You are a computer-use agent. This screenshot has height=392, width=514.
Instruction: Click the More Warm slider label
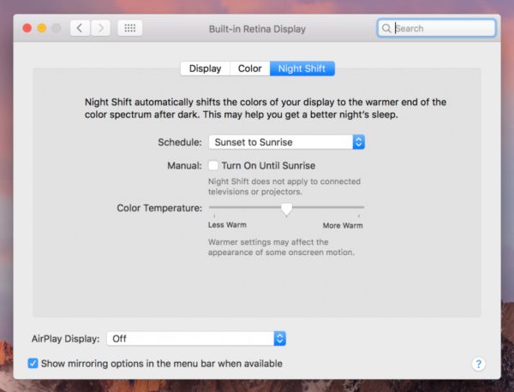(x=343, y=226)
